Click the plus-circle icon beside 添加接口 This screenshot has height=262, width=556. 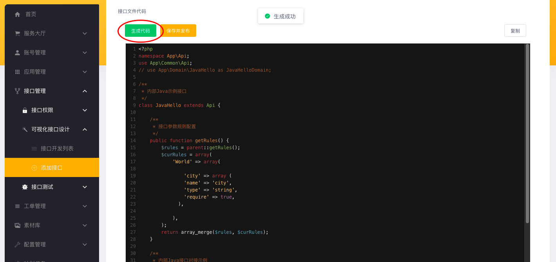pos(34,168)
